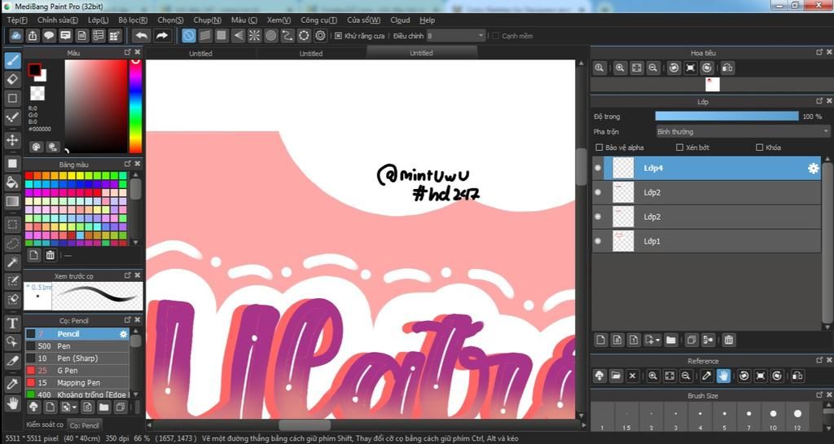834x444 pixels.
Task: Select the Eraser tool
Action: point(13,79)
